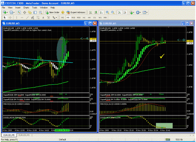Switch timeframe to M15
This screenshot has height=142, width=196.
(73, 18)
